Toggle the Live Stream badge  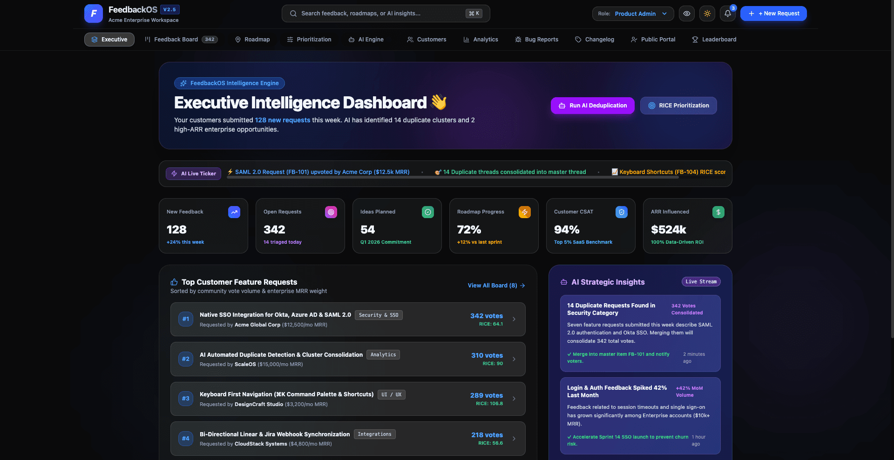tap(701, 282)
